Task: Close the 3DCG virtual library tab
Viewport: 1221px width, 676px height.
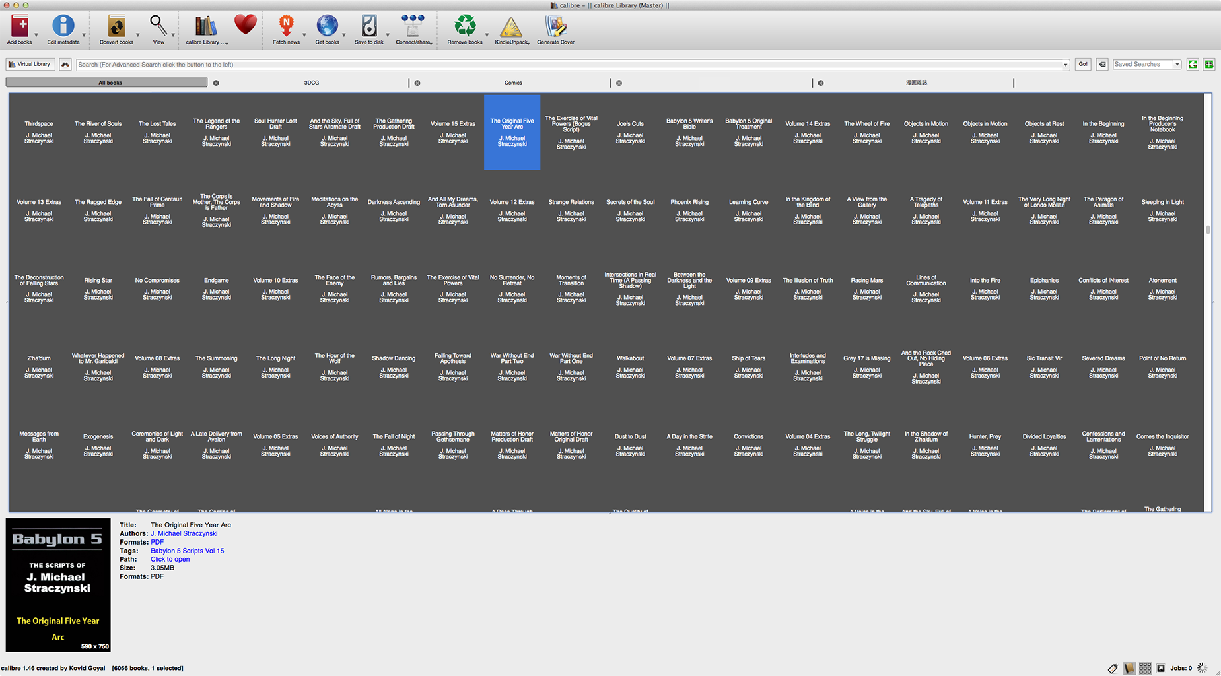Action: click(216, 83)
